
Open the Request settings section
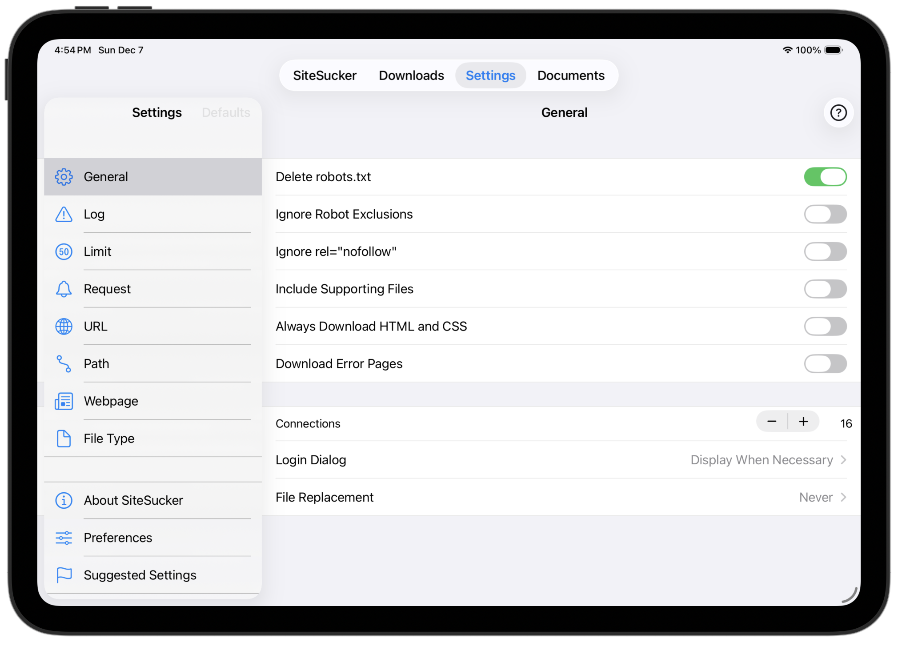tap(153, 289)
